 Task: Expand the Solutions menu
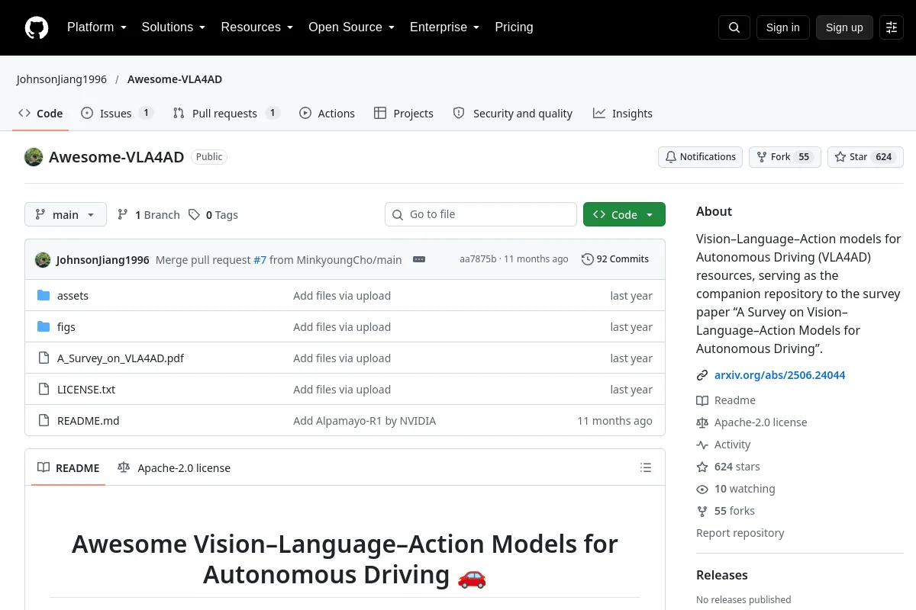pos(173,27)
